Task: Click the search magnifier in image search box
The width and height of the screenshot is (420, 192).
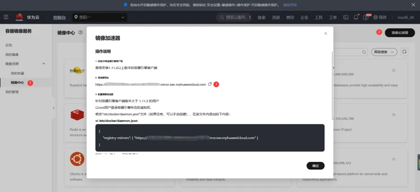Action: pos(364,52)
